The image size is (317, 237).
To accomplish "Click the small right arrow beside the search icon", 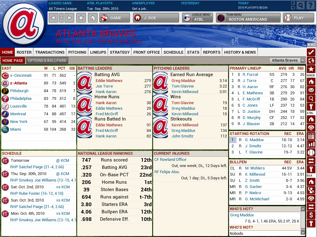I will click(293, 3).
